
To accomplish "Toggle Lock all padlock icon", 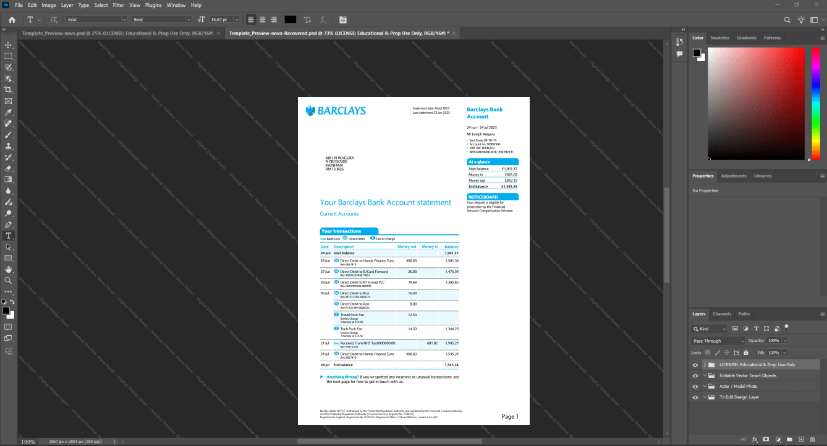I will pos(747,352).
